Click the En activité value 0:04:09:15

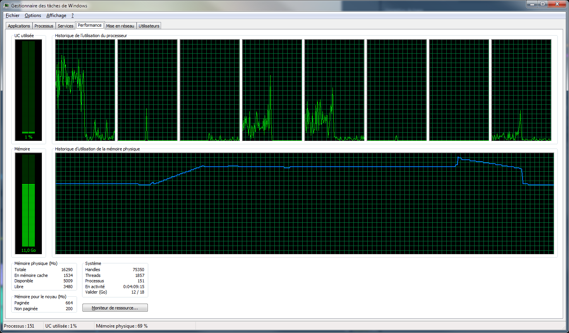[x=134, y=287]
